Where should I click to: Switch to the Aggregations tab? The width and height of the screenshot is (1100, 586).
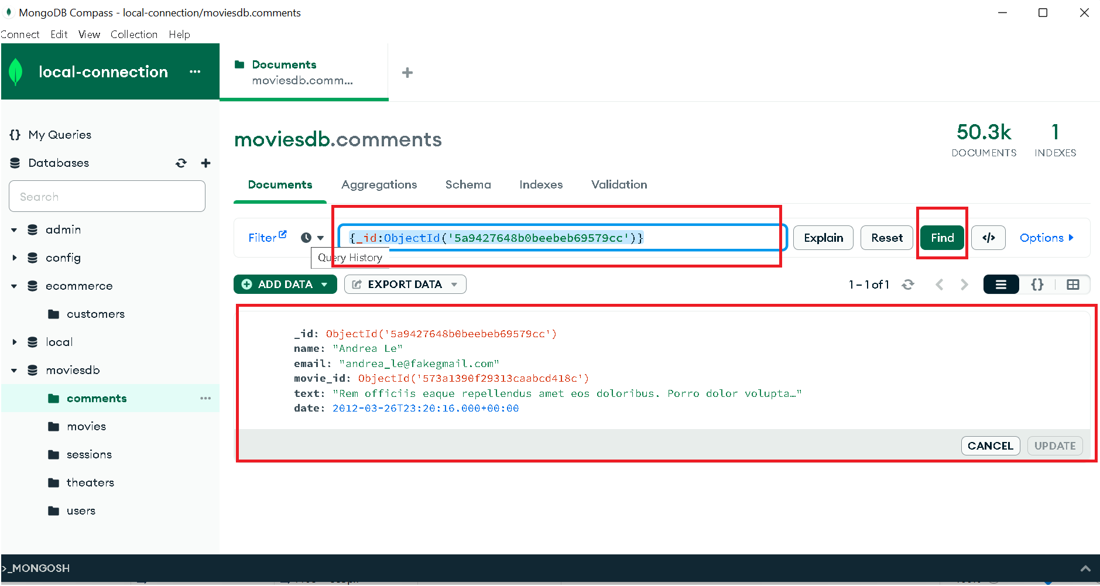click(379, 185)
